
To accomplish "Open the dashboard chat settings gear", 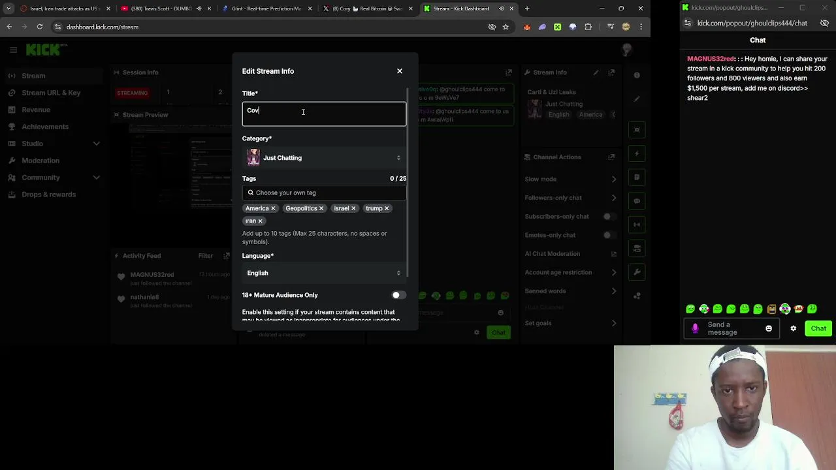I will coord(477,332).
